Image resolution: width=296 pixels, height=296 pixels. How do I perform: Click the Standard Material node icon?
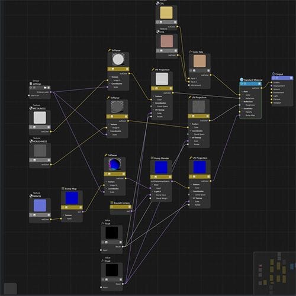click(x=242, y=80)
